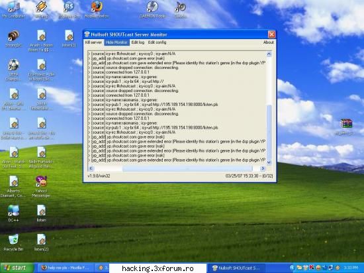Select the Recycle Bin icon
This screenshot has height=273, width=364.
pyautogui.click(x=13, y=243)
